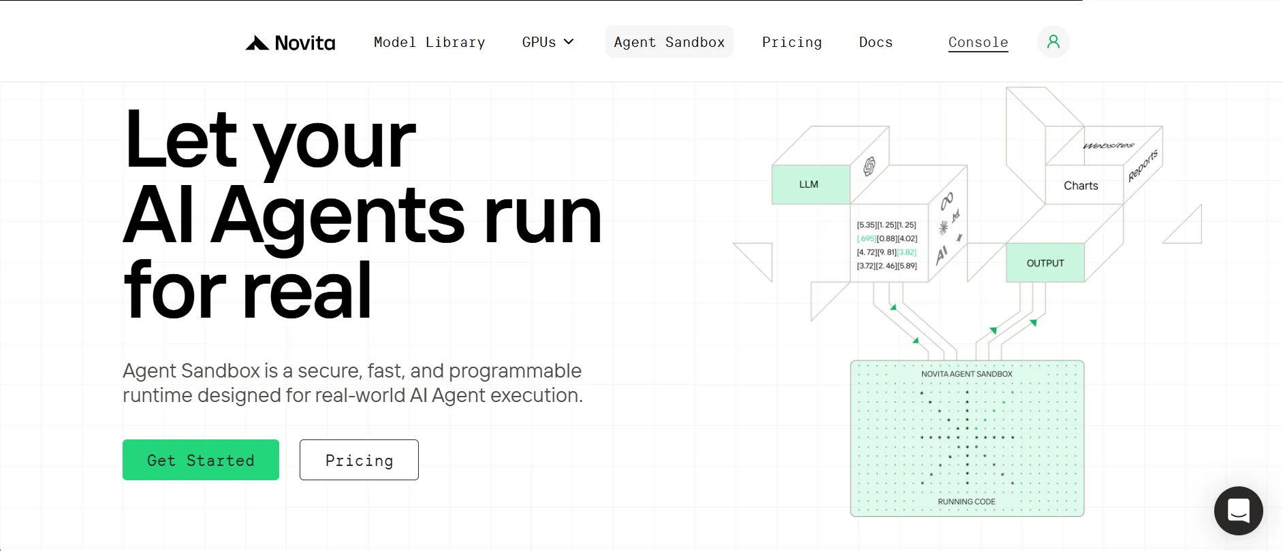Viewport: 1283px width, 551px height.
Task: Click the Meta logo on the cube
Action: click(947, 201)
